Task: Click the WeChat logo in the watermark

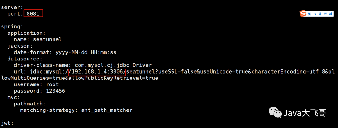Action: click(275, 112)
